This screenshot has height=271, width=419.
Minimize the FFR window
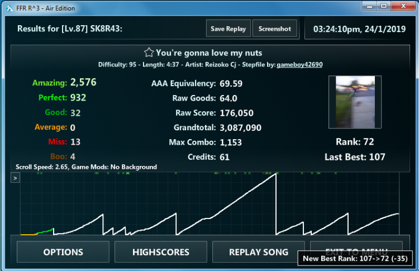tap(370, 6)
